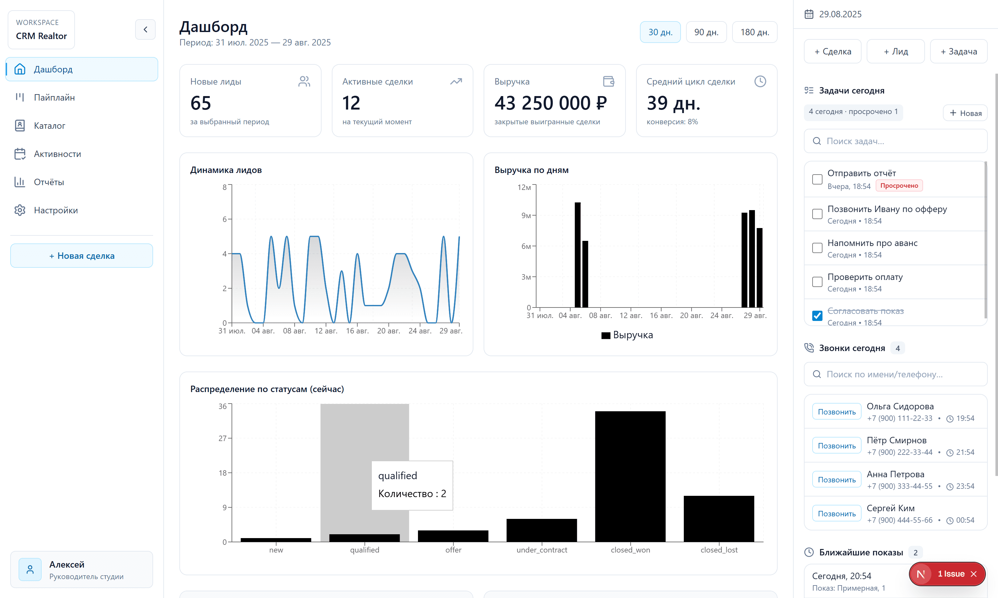
Task: Open the Алексей user profile card
Action: coord(81,570)
